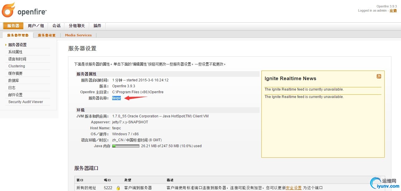Click the OS value Windows 7 / x86

pos(125,134)
